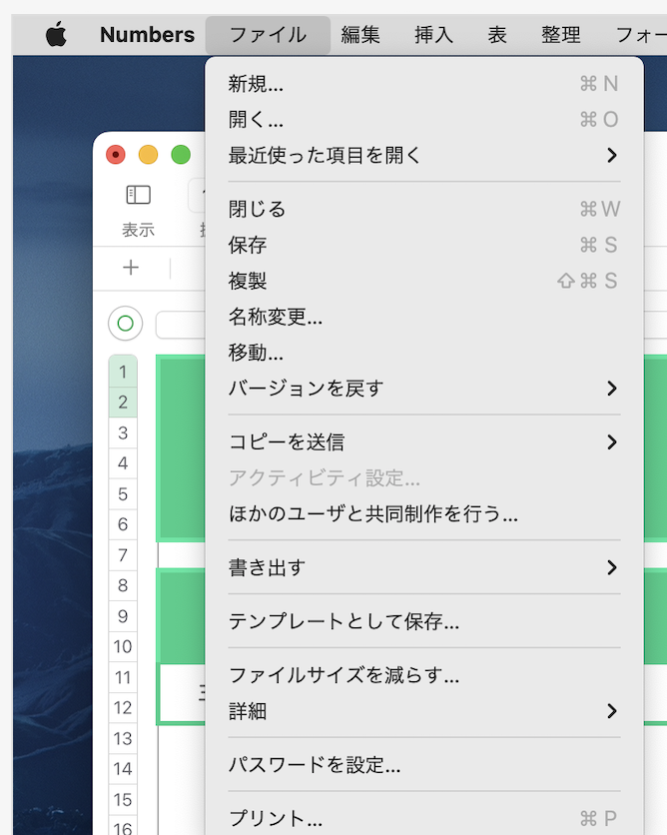Select row header 4
The height and width of the screenshot is (835, 667).
pos(123,462)
